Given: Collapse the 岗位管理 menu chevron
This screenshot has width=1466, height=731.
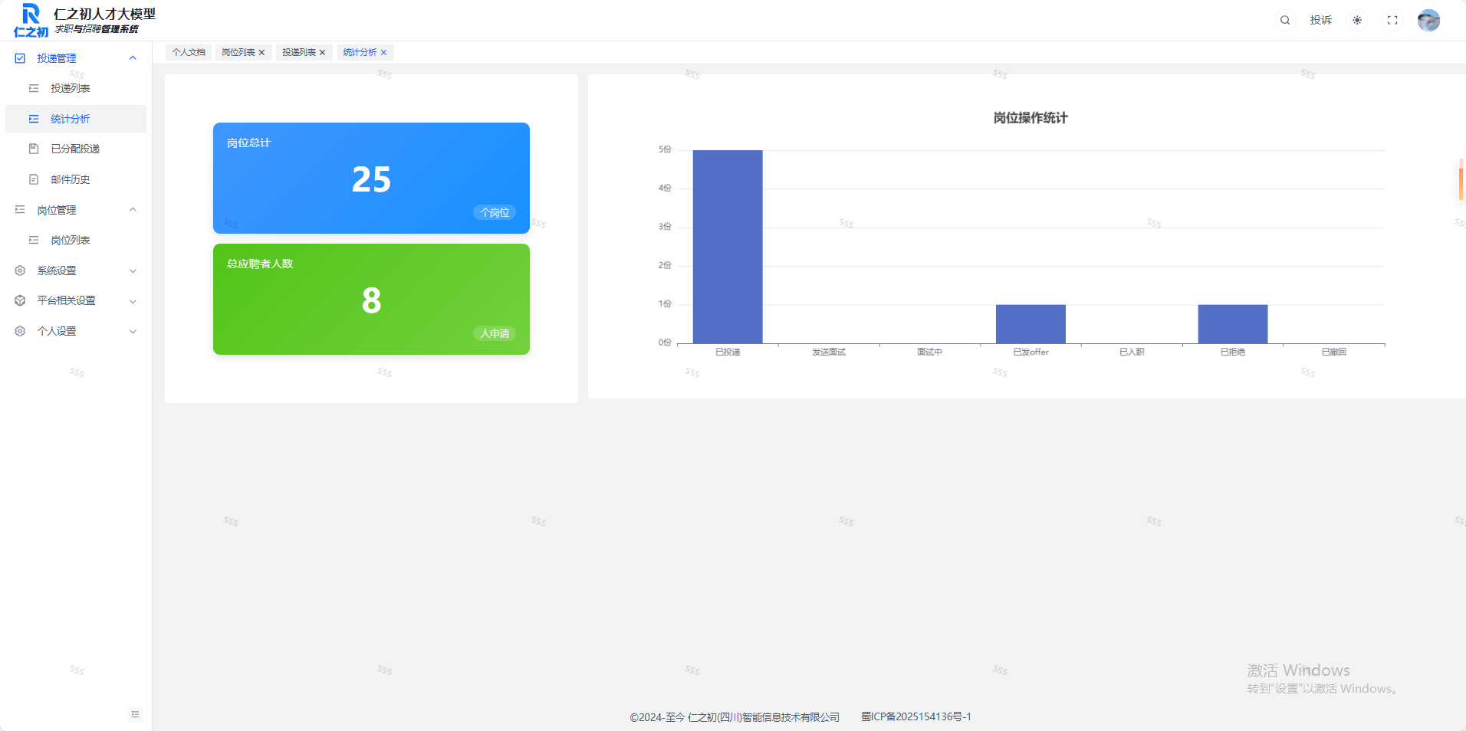Looking at the screenshot, I should tap(133, 210).
